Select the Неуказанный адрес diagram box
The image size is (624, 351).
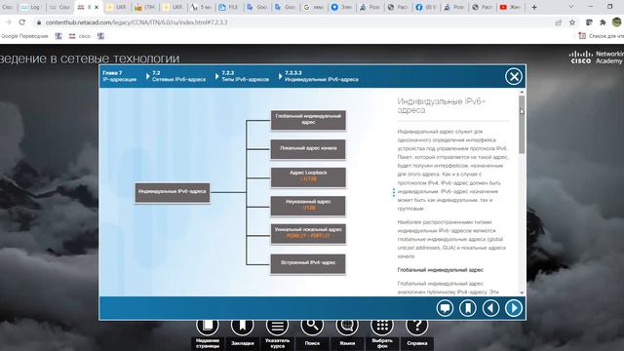click(x=308, y=206)
